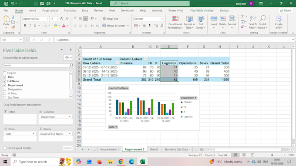Enable Defer Layout Update

pyautogui.click(x=5, y=148)
